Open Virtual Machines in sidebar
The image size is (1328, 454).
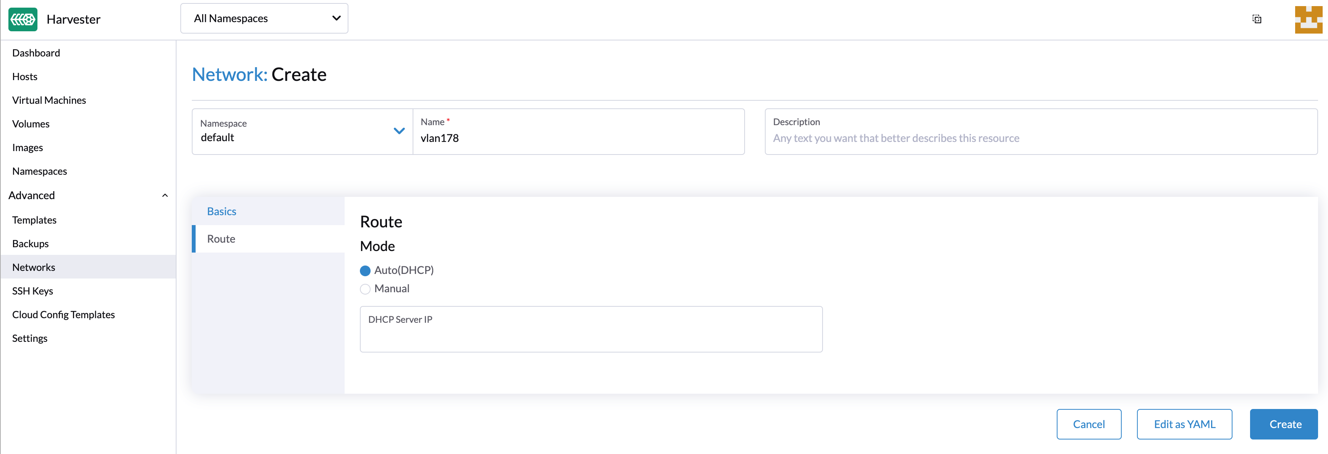coord(49,100)
